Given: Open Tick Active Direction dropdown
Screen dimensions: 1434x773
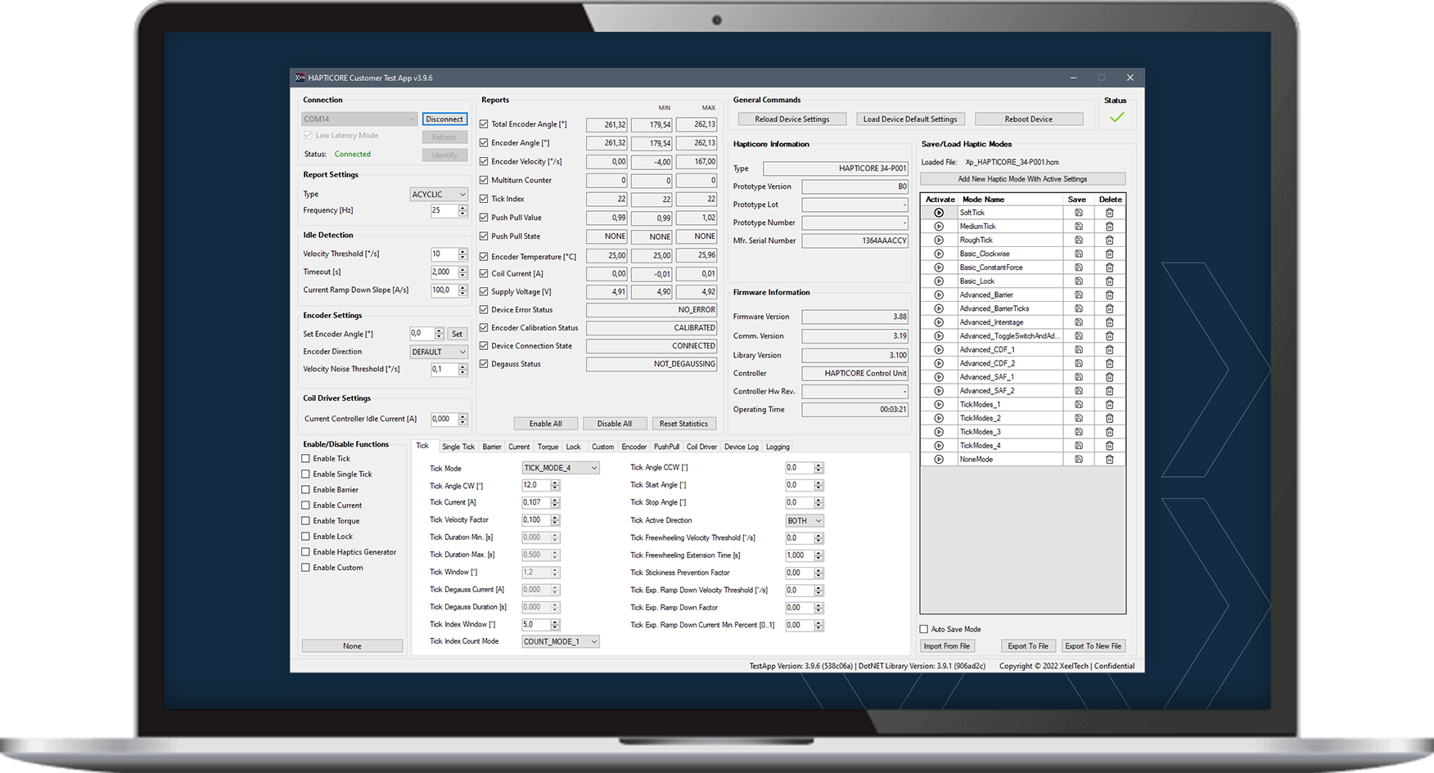Looking at the screenshot, I should [x=805, y=520].
